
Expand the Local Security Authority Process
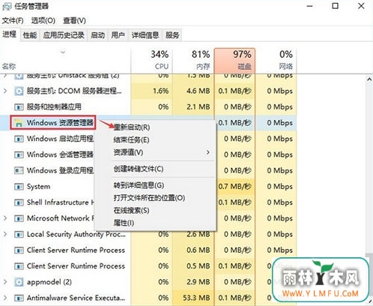coord(5,234)
